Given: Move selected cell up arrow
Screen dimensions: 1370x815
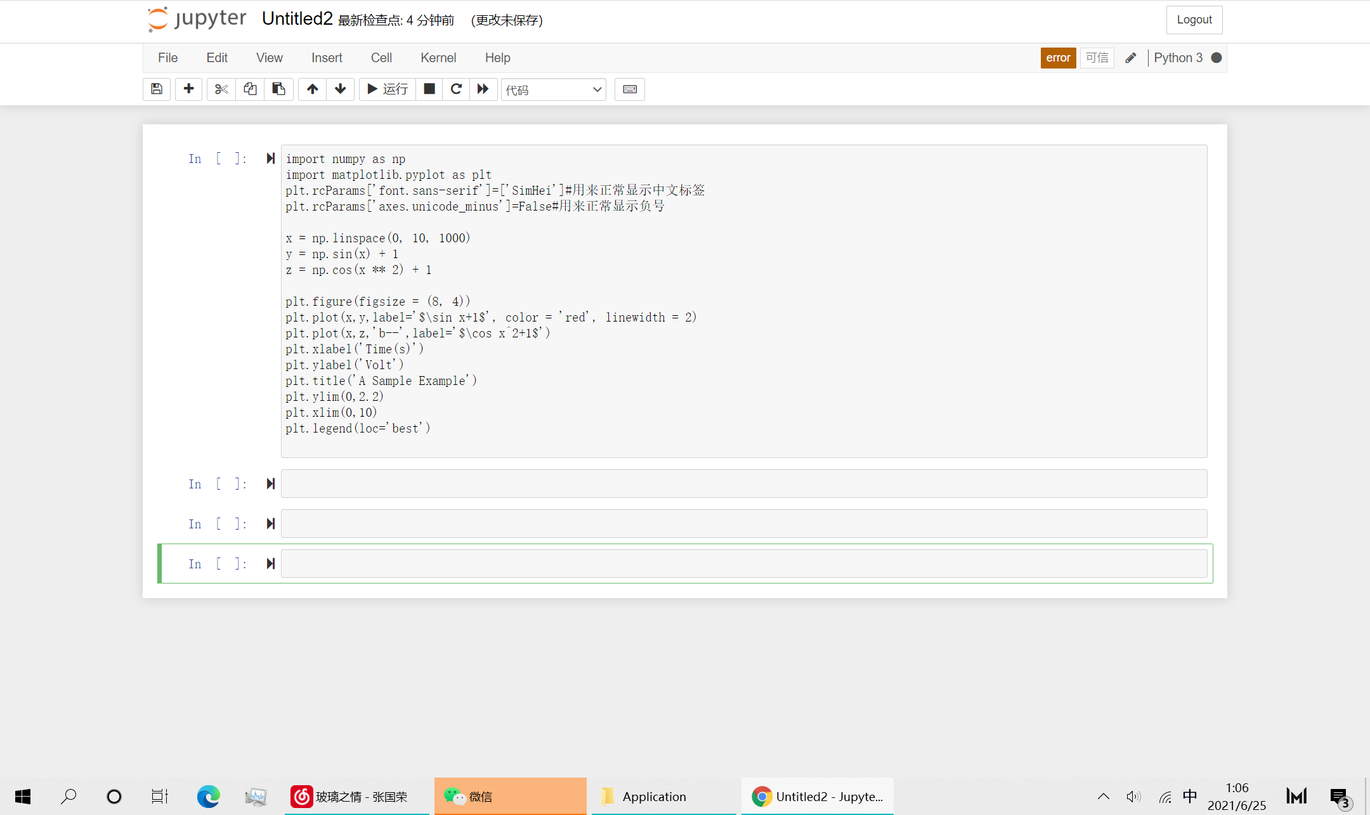Looking at the screenshot, I should tap(312, 89).
